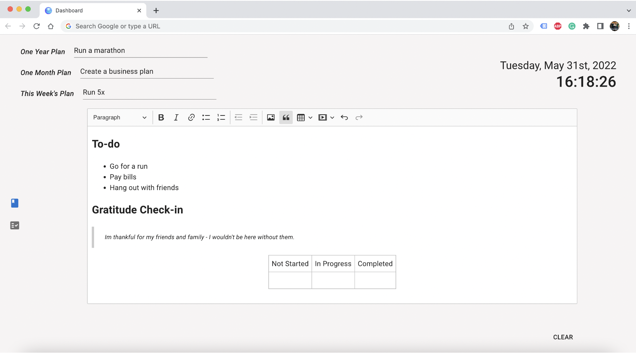Click the gratitude block quote text
The width and height of the screenshot is (636, 353).
(199, 237)
